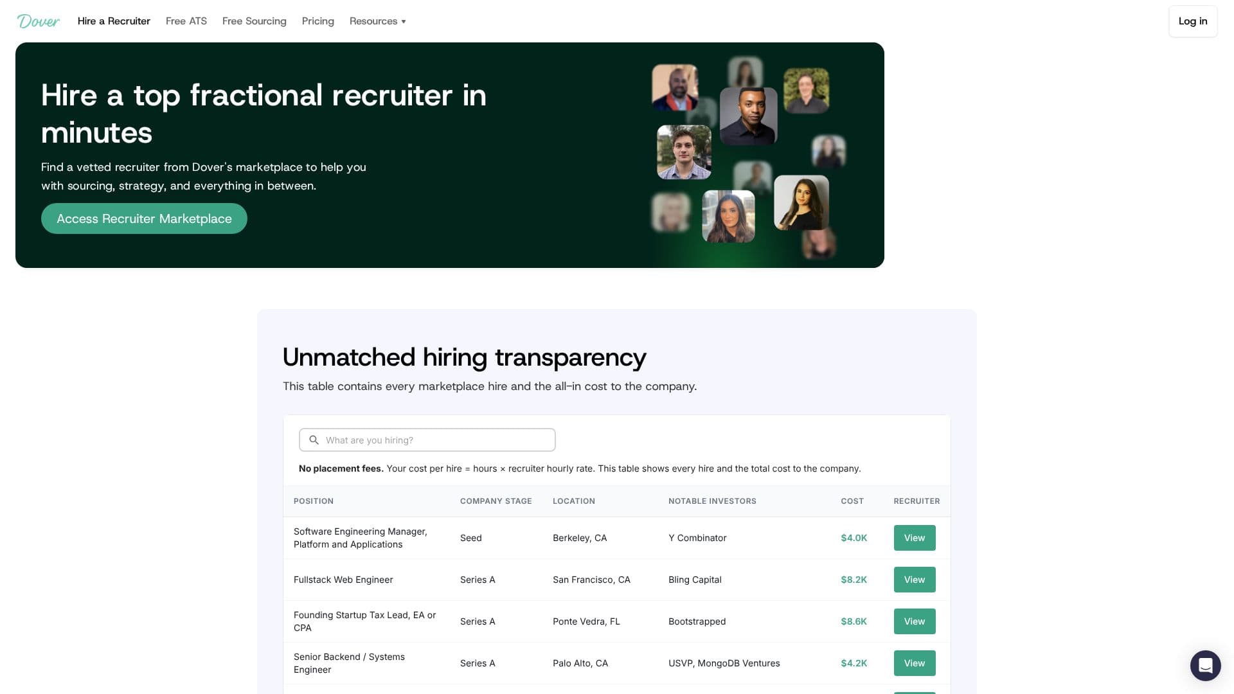Image resolution: width=1234 pixels, height=694 pixels.
Task: Click the Company Stage column header
Action: pyautogui.click(x=496, y=501)
